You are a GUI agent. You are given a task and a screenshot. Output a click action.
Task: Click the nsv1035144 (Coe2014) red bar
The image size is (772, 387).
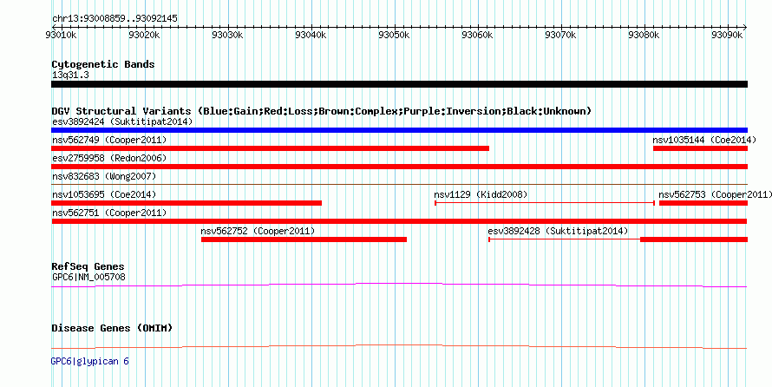point(700,148)
